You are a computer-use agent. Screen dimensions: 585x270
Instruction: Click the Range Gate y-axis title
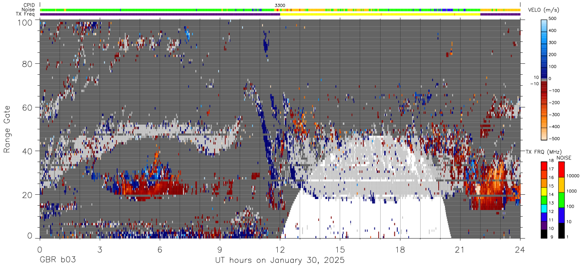[7, 129]
